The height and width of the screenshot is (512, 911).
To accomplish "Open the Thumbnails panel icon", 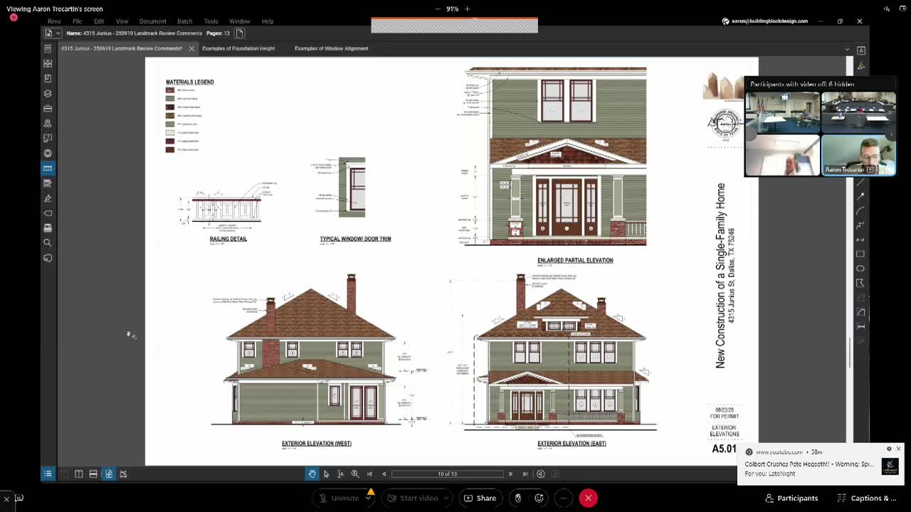I will (x=48, y=63).
